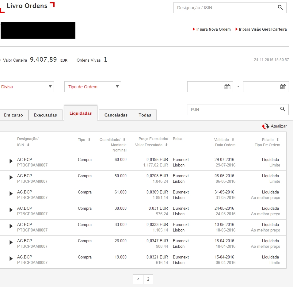Sort orders by the Tipo column

click(89, 140)
